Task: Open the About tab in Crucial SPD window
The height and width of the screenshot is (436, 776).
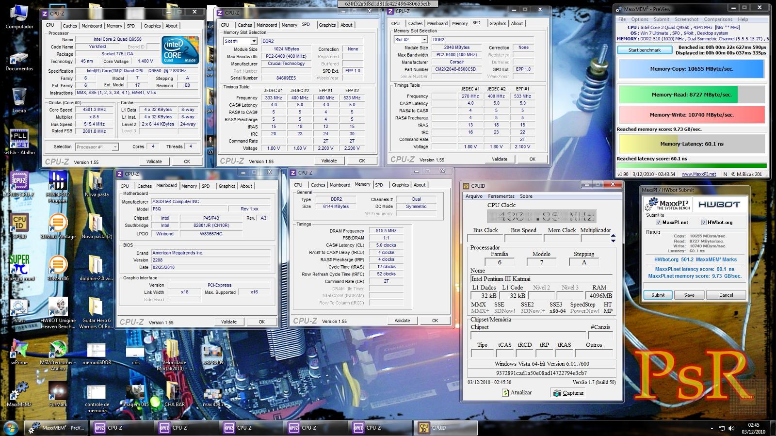Action: coord(346,25)
